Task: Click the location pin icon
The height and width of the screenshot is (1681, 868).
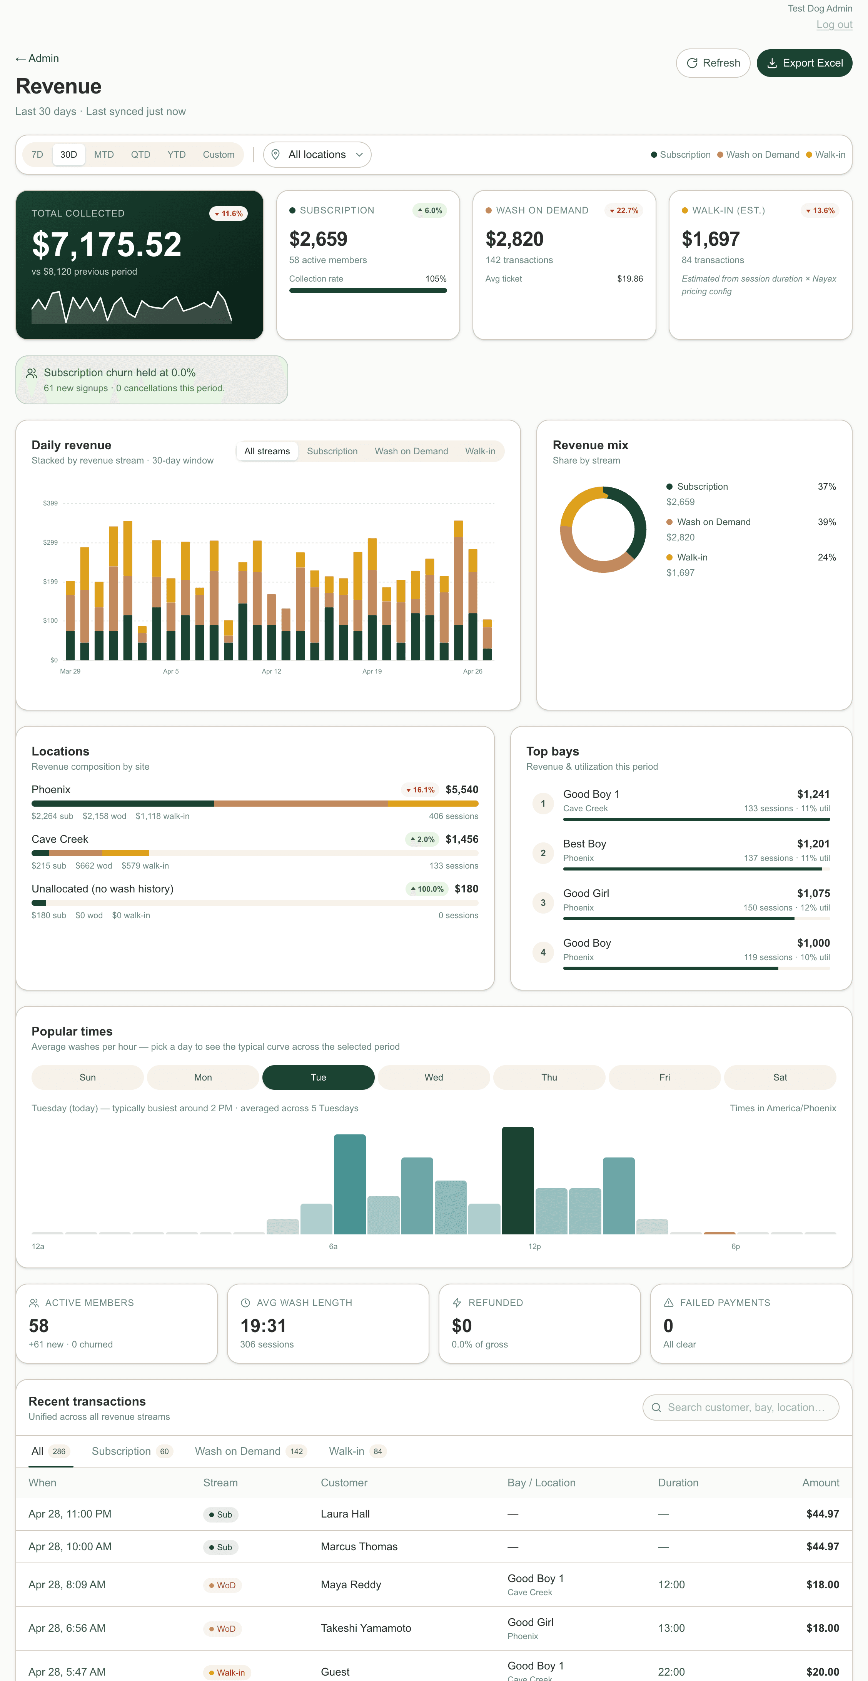Action: [x=275, y=155]
